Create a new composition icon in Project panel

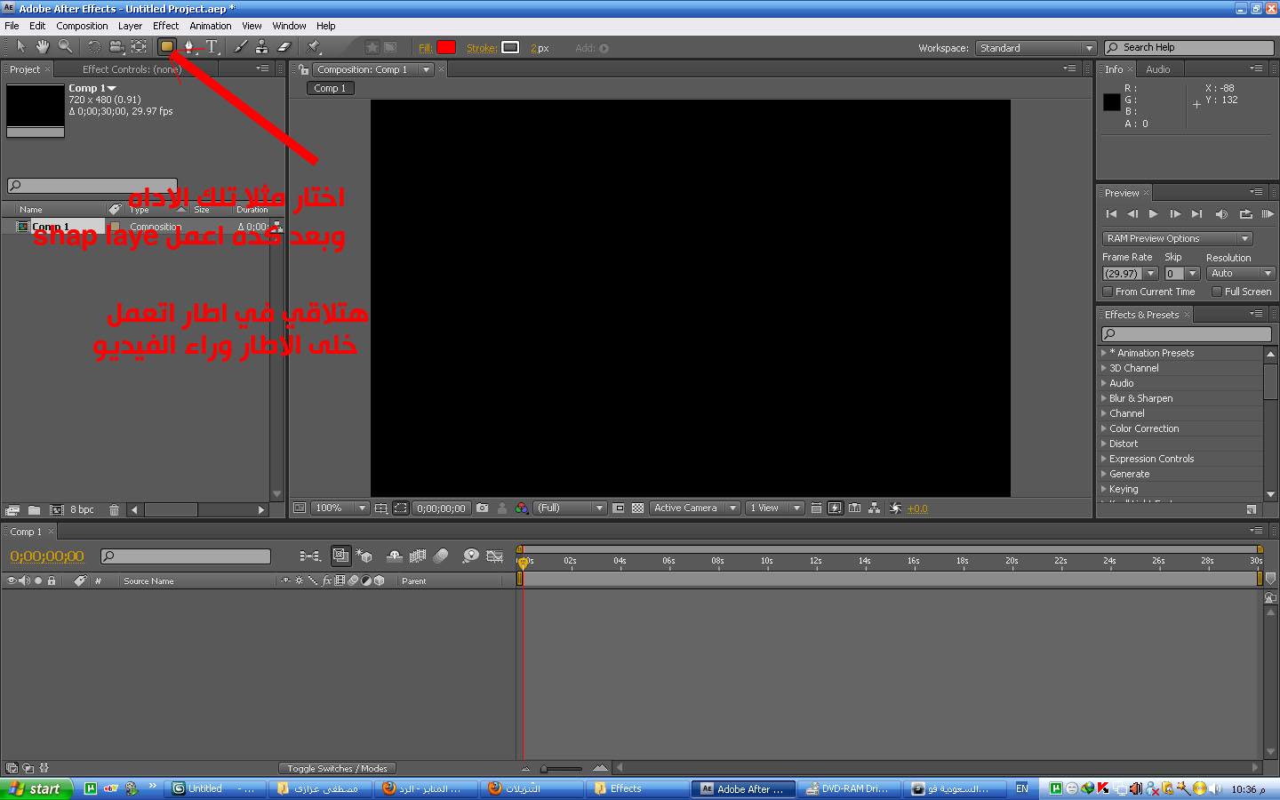(x=57, y=510)
